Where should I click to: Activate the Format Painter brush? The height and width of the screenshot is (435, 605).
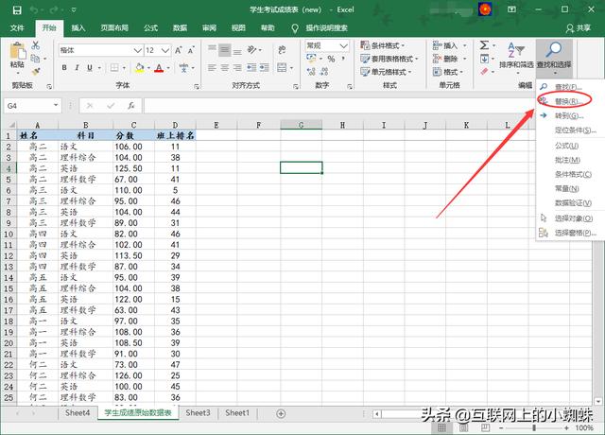(36, 71)
